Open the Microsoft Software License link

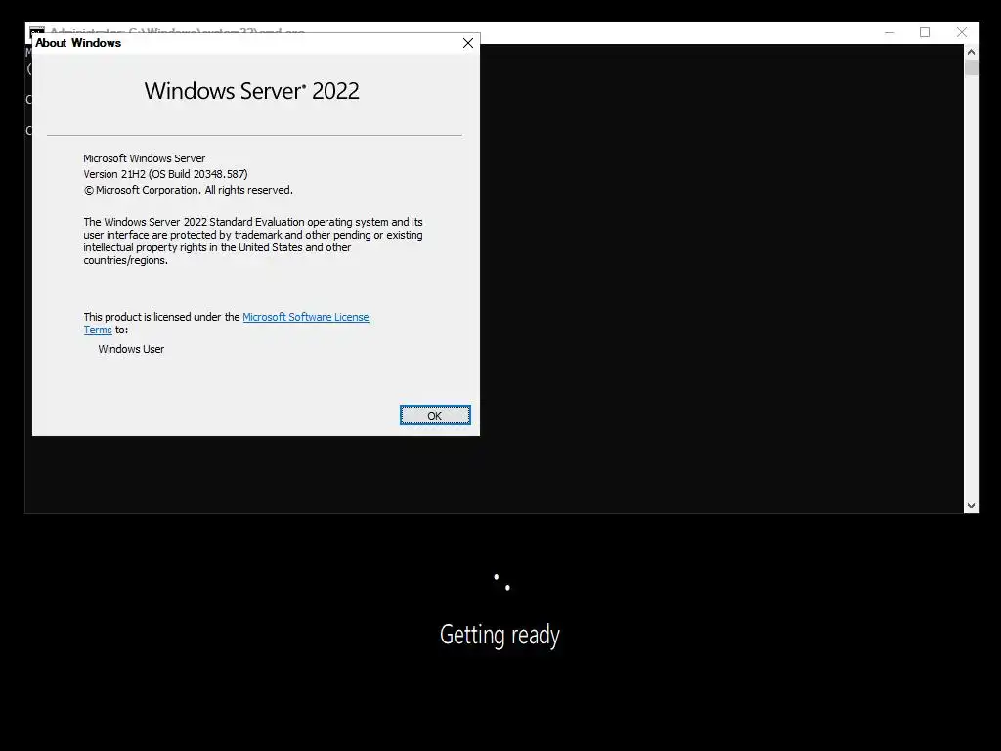[x=306, y=317]
